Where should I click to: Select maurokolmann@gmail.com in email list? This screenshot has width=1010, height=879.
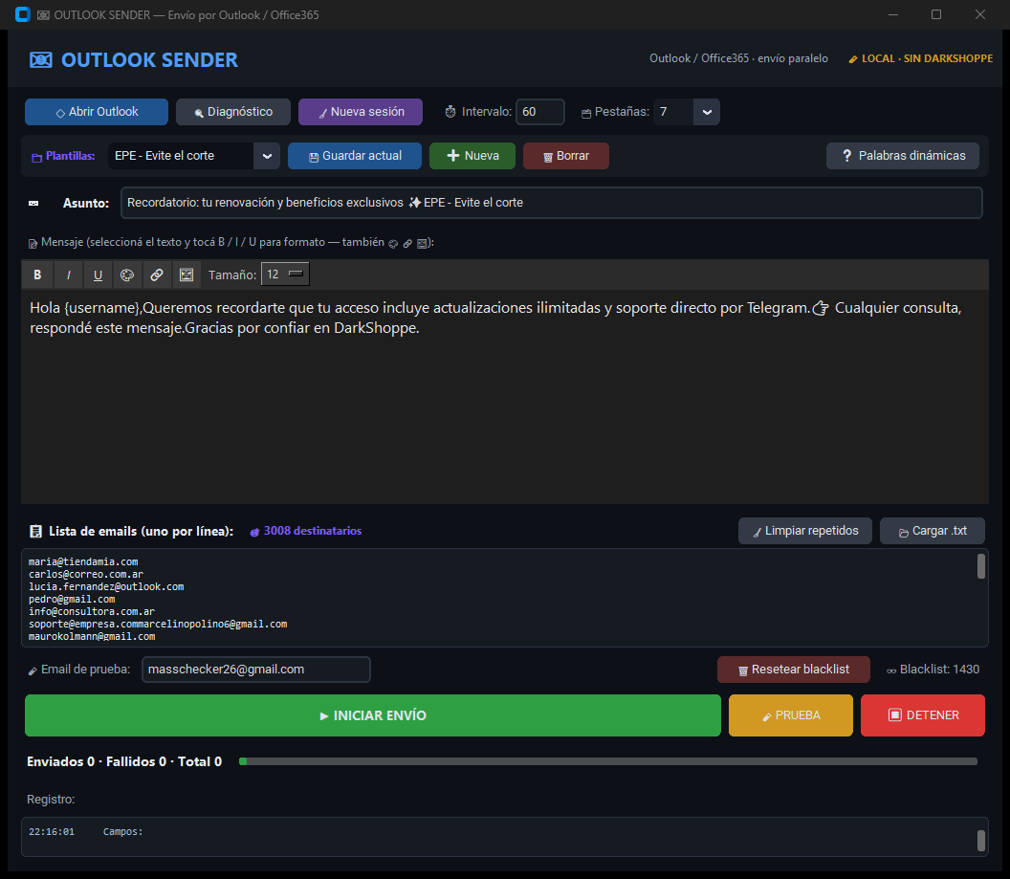tap(92, 637)
